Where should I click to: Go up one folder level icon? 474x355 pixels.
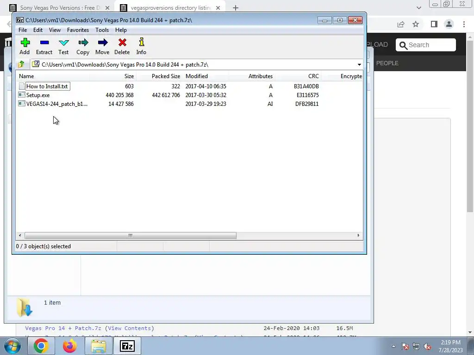pos(21,64)
